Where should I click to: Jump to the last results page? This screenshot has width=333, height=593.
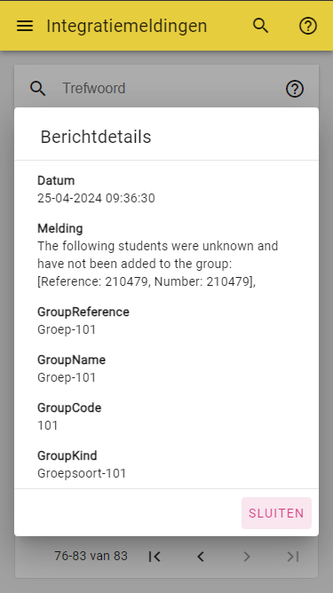(x=293, y=557)
